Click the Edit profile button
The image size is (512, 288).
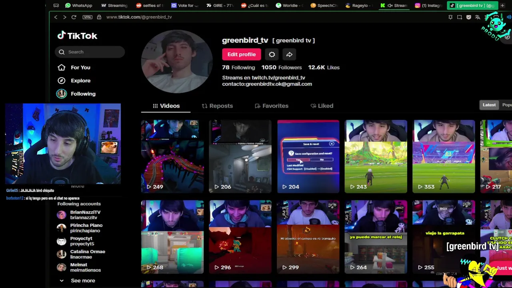(242, 54)
